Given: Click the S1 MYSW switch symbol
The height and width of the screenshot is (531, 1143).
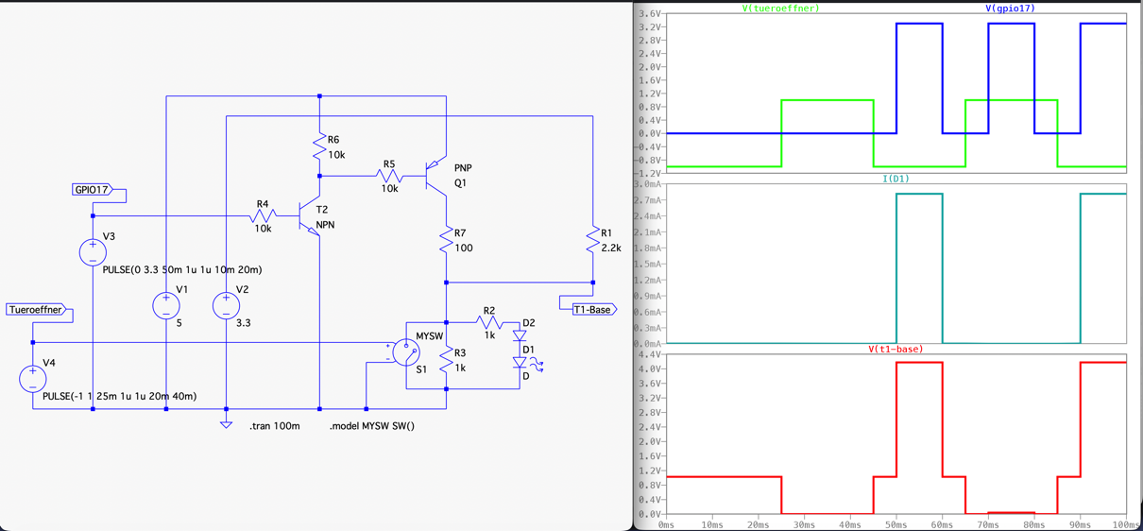Looking at the screenshot, I should click(x=406, y=352).
